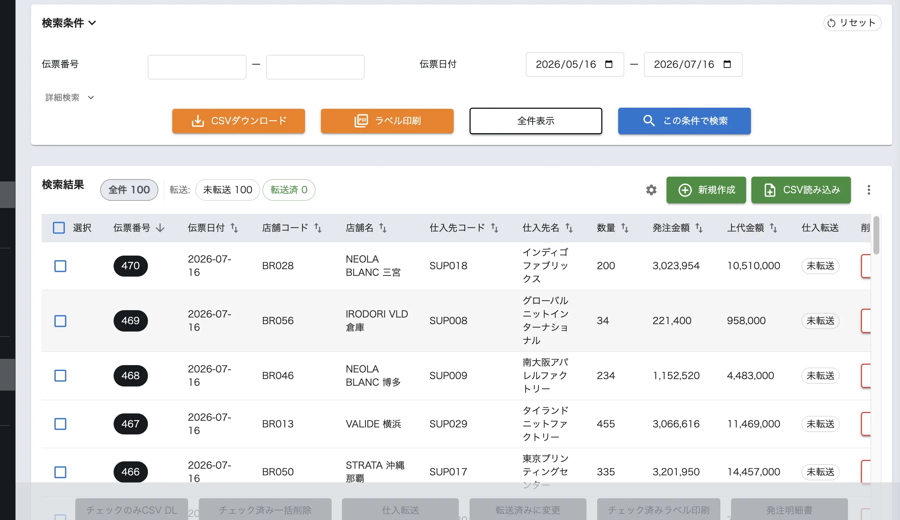This screenshot has width=900, height=520.
Task: Toggle the select-all checkbox in header
Action: point(59,228)
